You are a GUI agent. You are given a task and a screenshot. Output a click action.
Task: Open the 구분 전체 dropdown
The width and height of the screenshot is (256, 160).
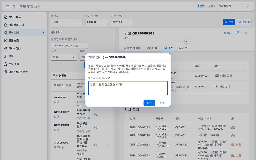point(64,57)
